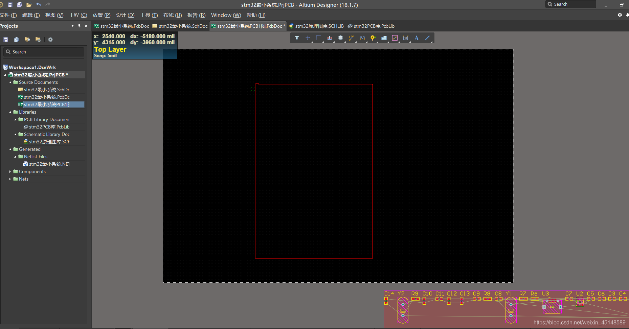Collapse the Source Documents folder
Viewport: 629px width, 329px height.
click(x=10, y=82)
